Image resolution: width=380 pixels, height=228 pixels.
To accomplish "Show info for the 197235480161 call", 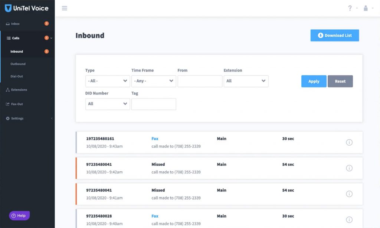I will click(349, 142).
